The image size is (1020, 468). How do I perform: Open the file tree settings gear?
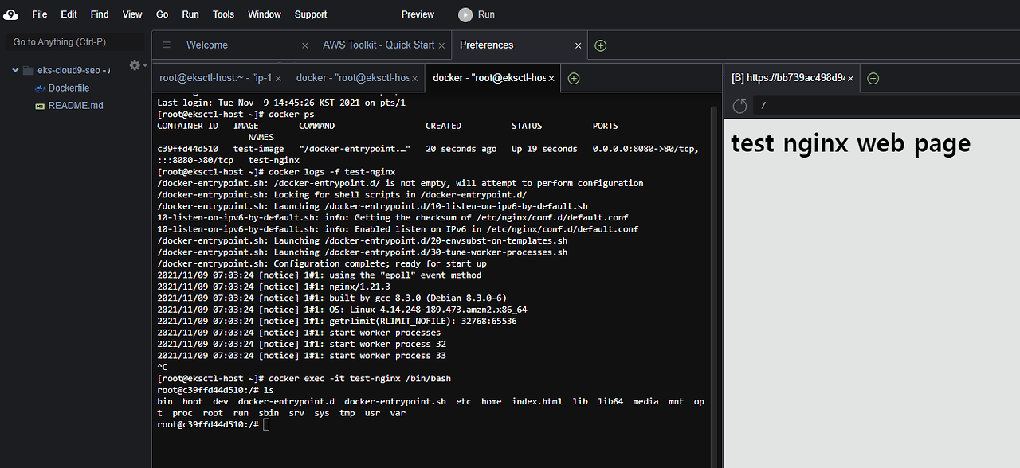134,66
